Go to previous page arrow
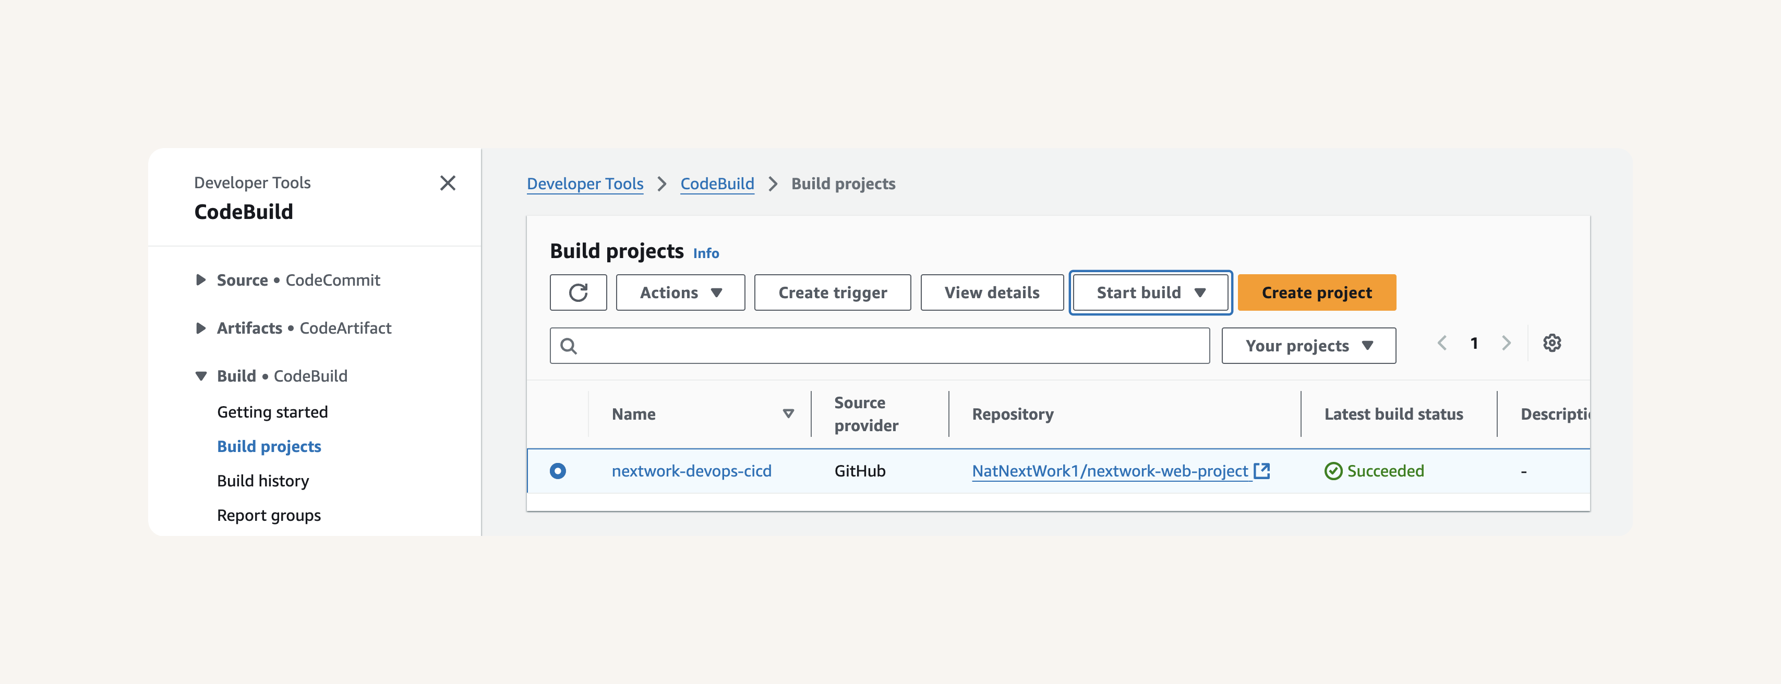This screenshot has width=1781, height=684. (1442, 344)
